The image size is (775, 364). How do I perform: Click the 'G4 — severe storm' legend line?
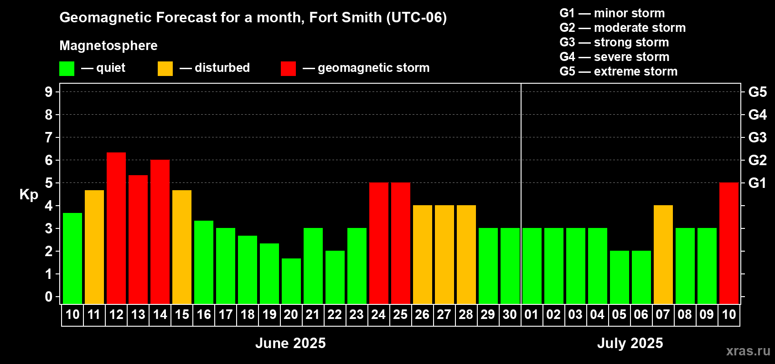coord(615,57)
